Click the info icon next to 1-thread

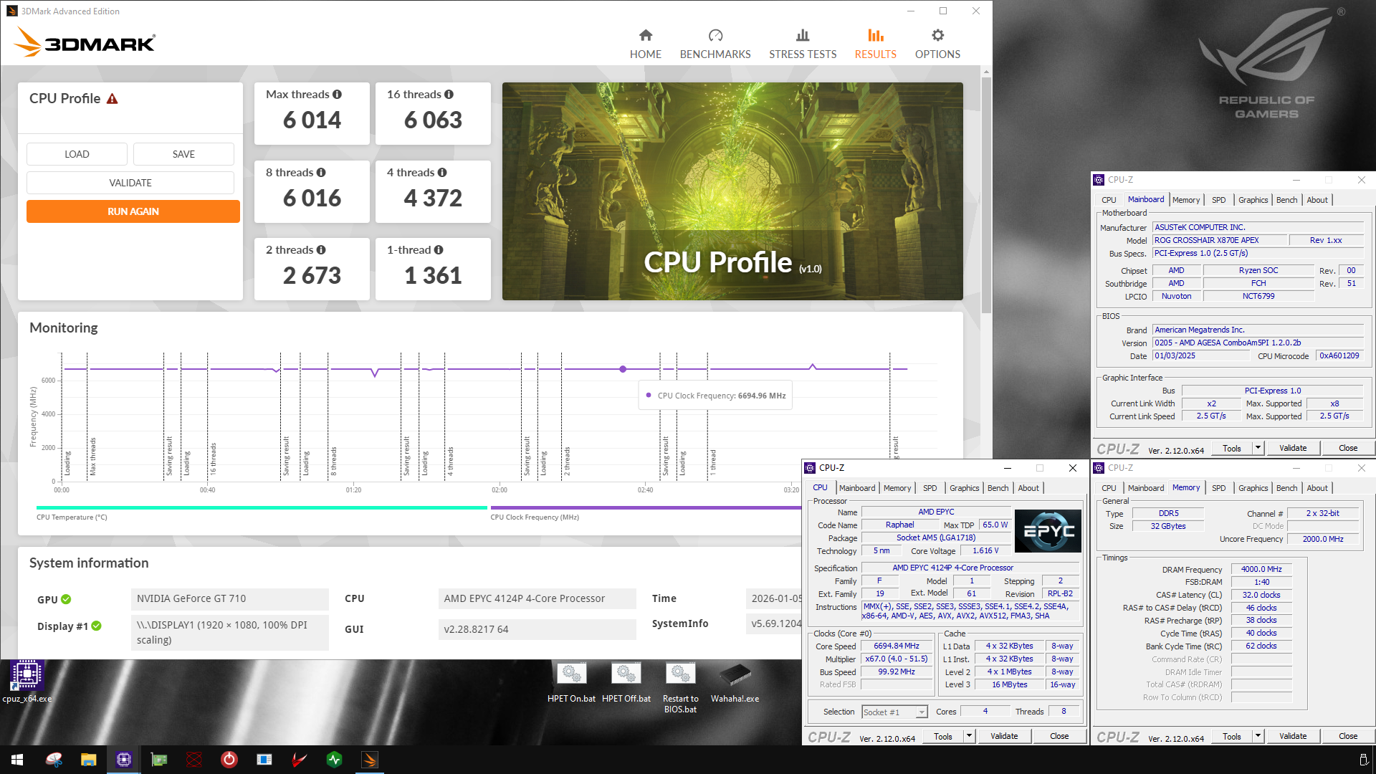tap(439, 249)
